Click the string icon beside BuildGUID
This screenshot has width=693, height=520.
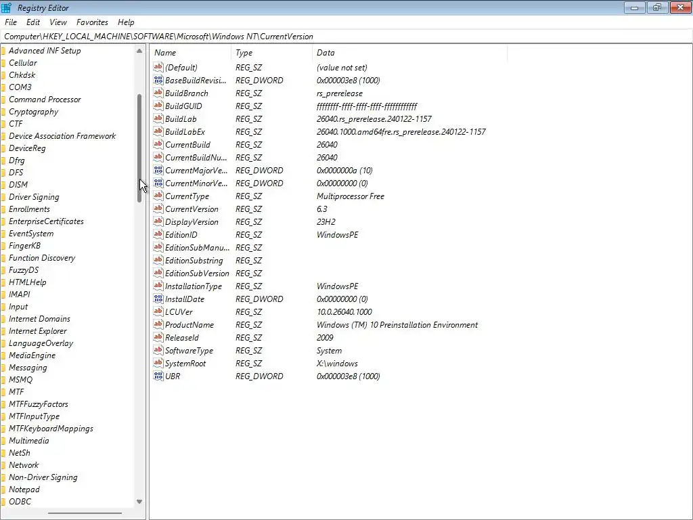158,106
